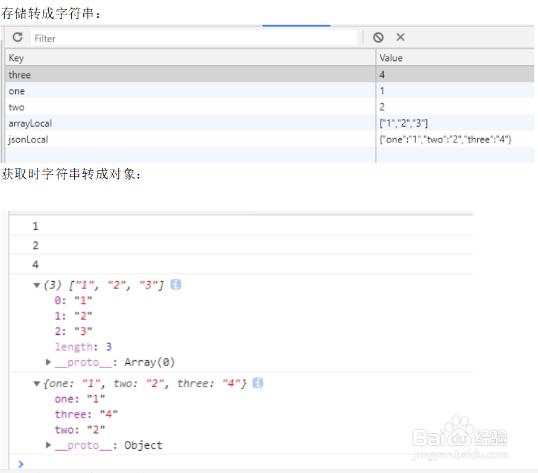The height and width of the screenshot is (473, 538).
Task: Click array index 1: "2" line
Action: click(x=73, y=316)
